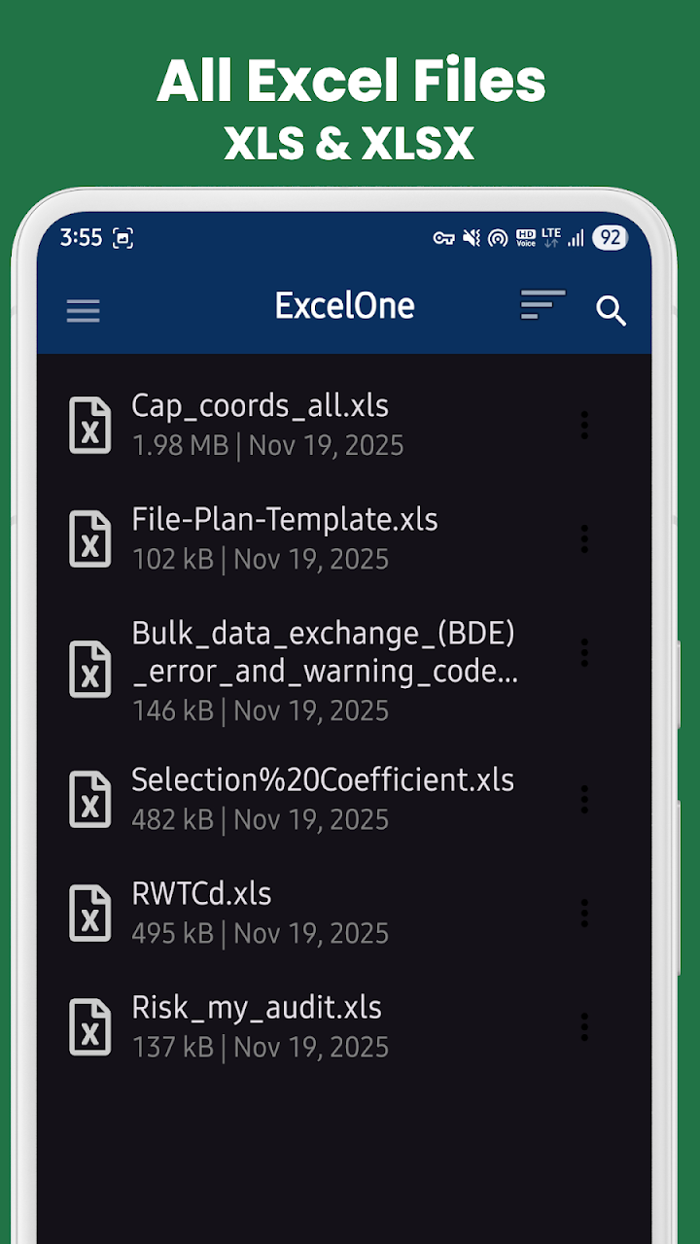Click the Excel file icon beside Bulk_data_exchange file
This screenshot has height=1244, width=700.
[x=90, y=670]
